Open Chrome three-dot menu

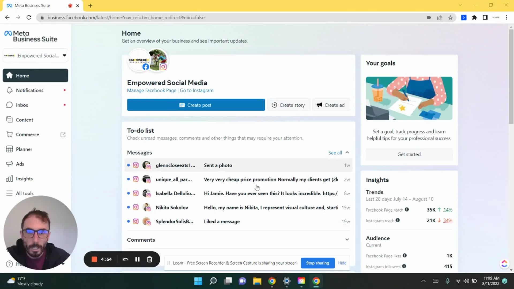[x=507, y=17]
